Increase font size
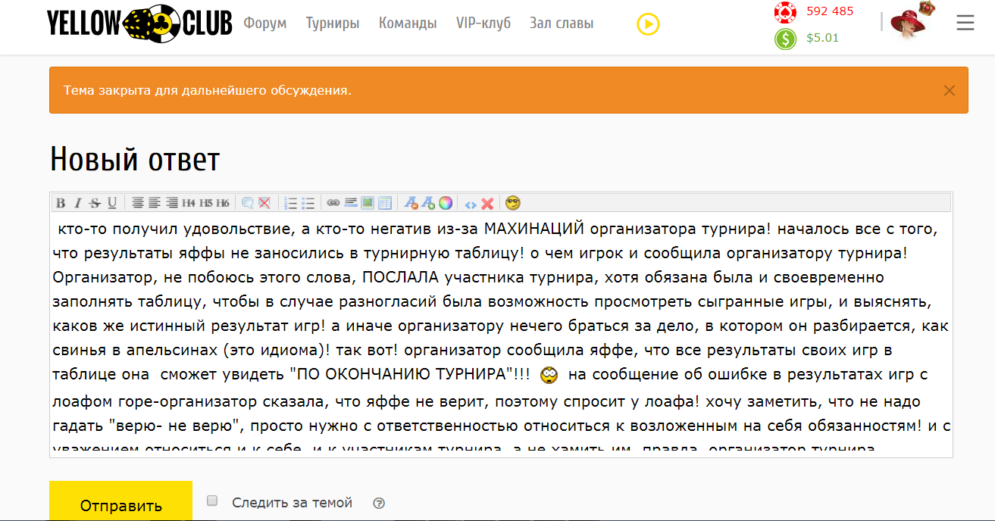 (428, 203)
